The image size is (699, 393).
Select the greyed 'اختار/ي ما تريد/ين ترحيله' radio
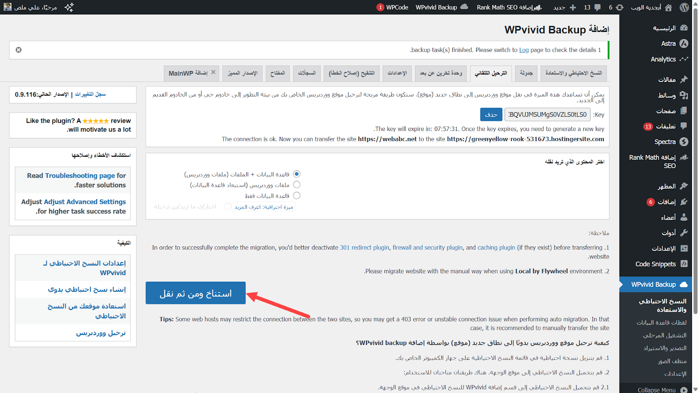228,207
